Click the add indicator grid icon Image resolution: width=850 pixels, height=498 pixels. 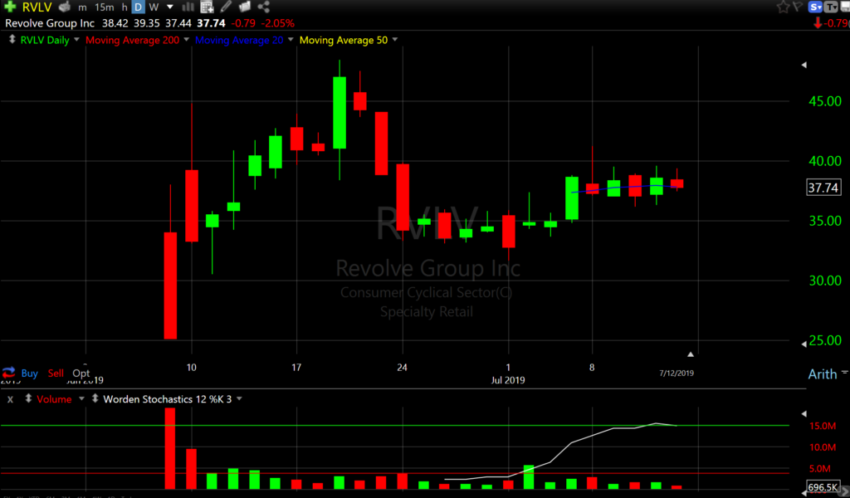207,7
